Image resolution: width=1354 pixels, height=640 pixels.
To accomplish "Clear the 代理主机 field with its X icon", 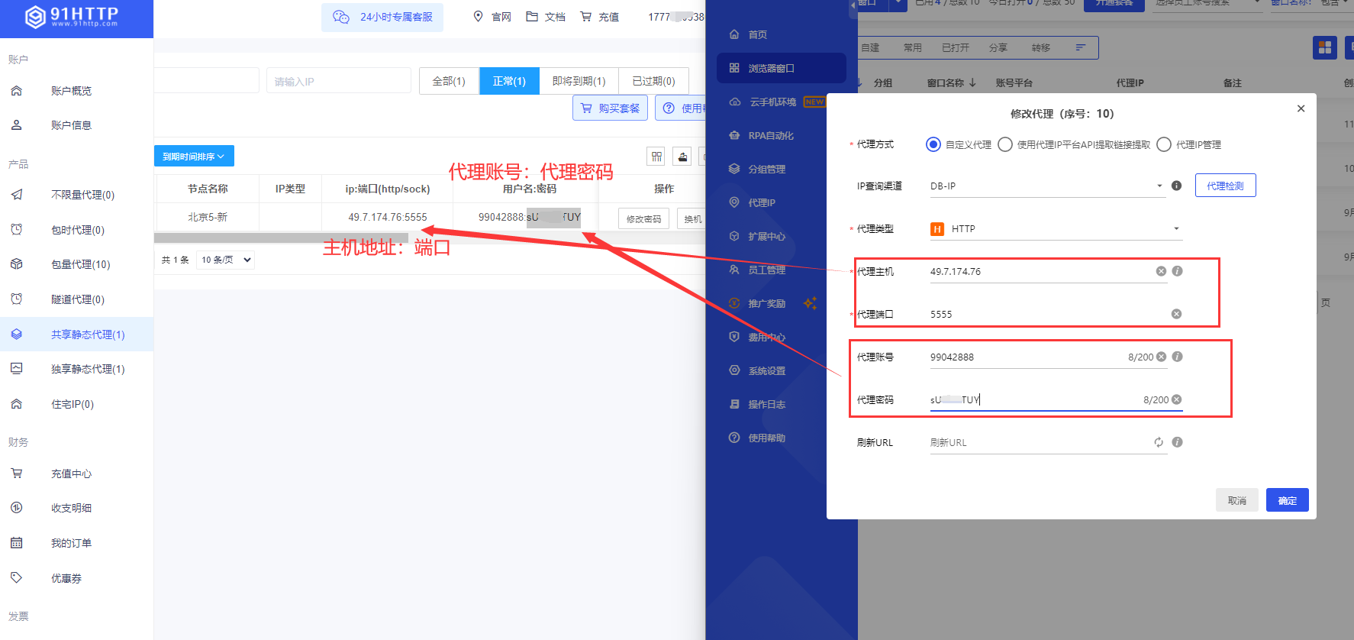I will 1161,271.
